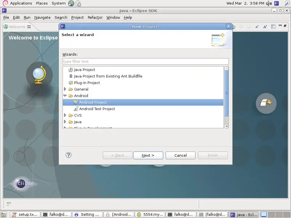Open the System menu in the top panel
This screenshot has height=218, width=291.
pos(59,3)
